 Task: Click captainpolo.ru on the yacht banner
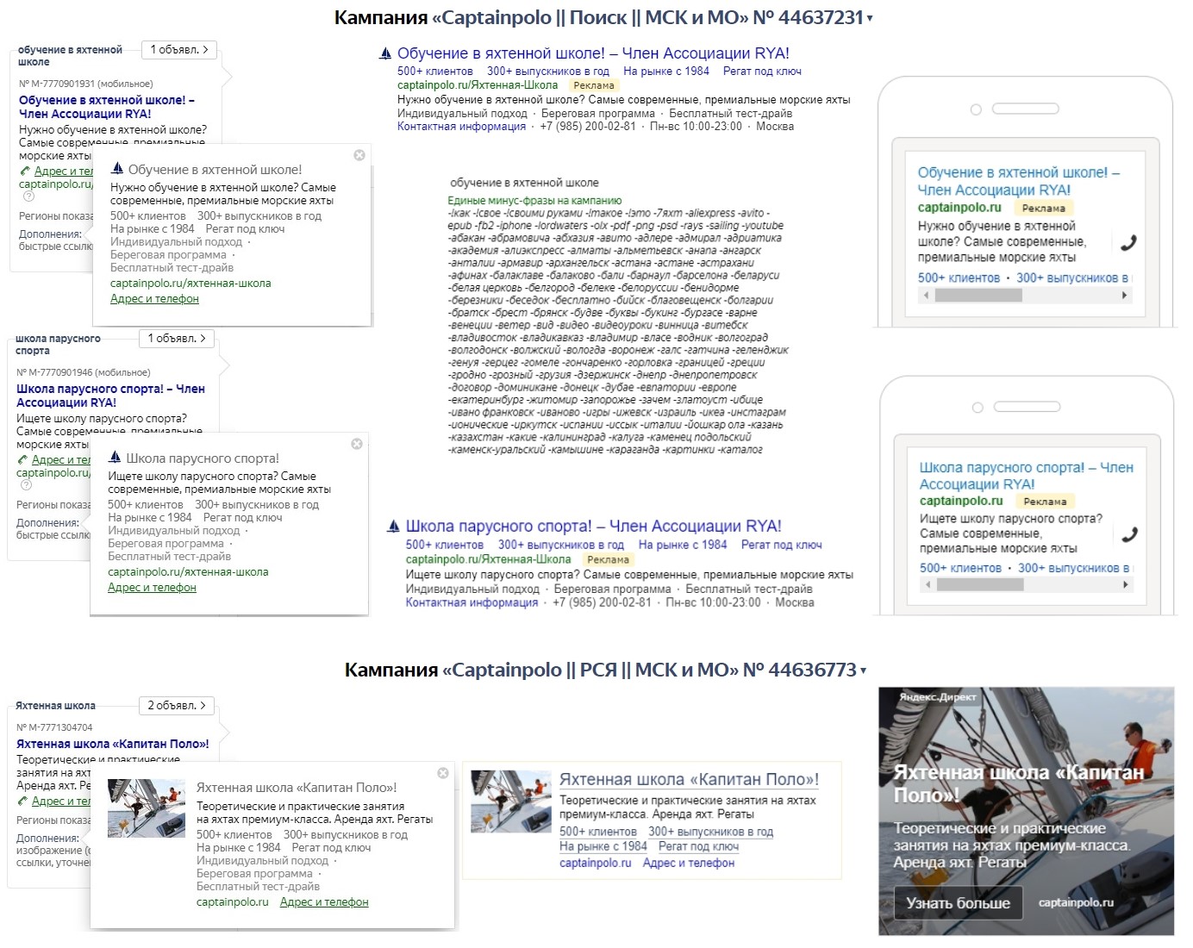point(1076,903)
